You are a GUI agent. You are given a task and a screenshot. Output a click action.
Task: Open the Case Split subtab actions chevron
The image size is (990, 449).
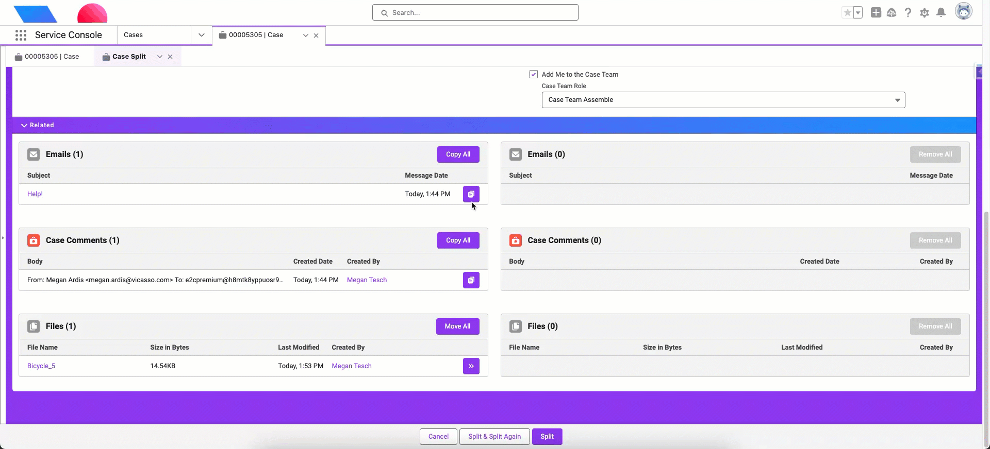160,57
